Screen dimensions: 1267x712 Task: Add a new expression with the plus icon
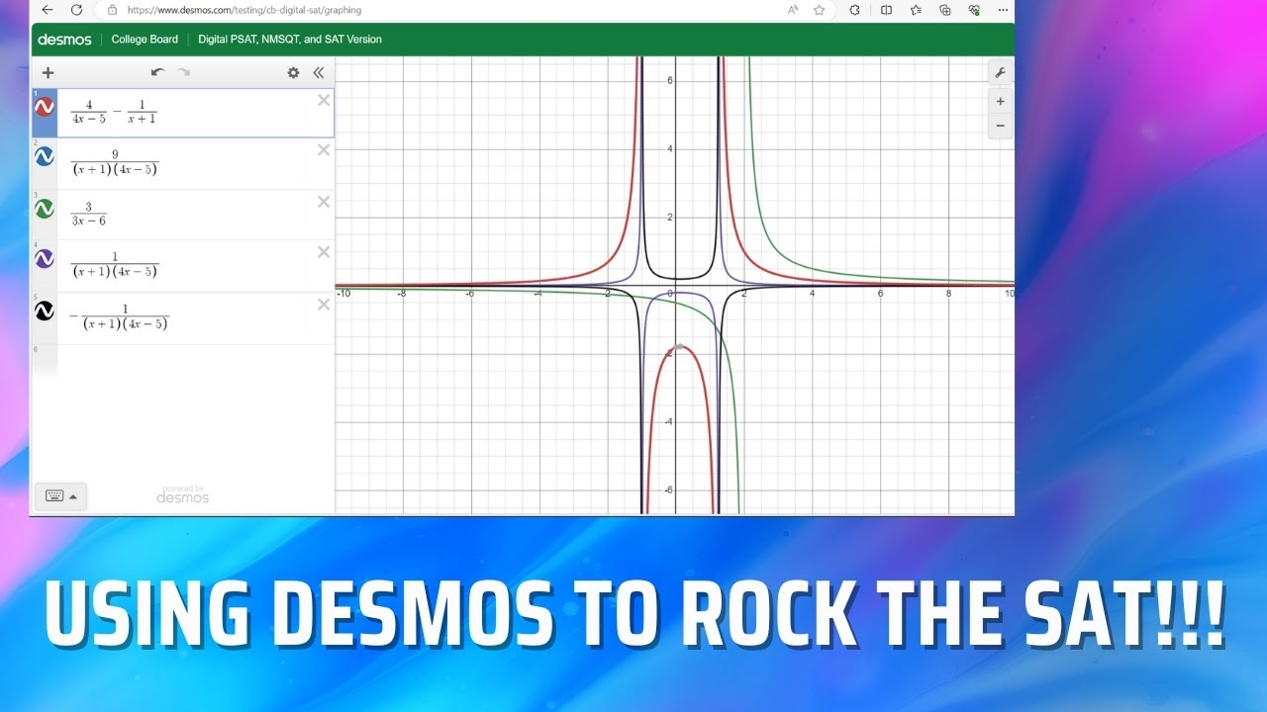point(48,72)
